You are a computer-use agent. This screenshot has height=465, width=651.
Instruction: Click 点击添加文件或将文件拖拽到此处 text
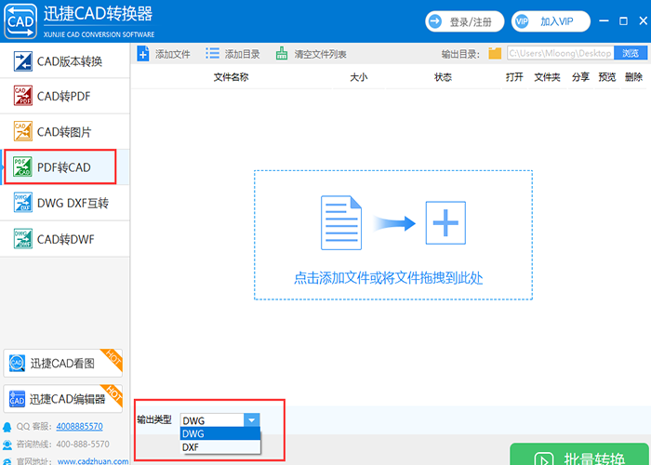pos(389,278)
